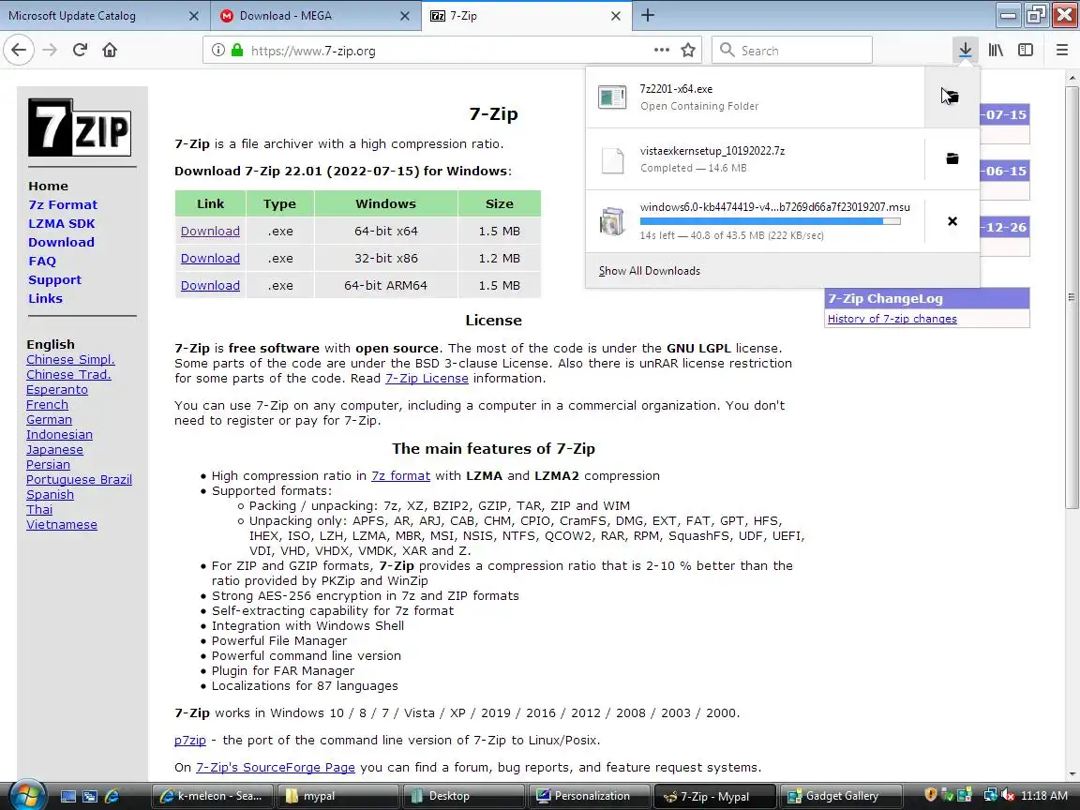Click the security shield tray icon
Image resolution: width=1080 pixels, height=810 pixels.
(930, 796)
